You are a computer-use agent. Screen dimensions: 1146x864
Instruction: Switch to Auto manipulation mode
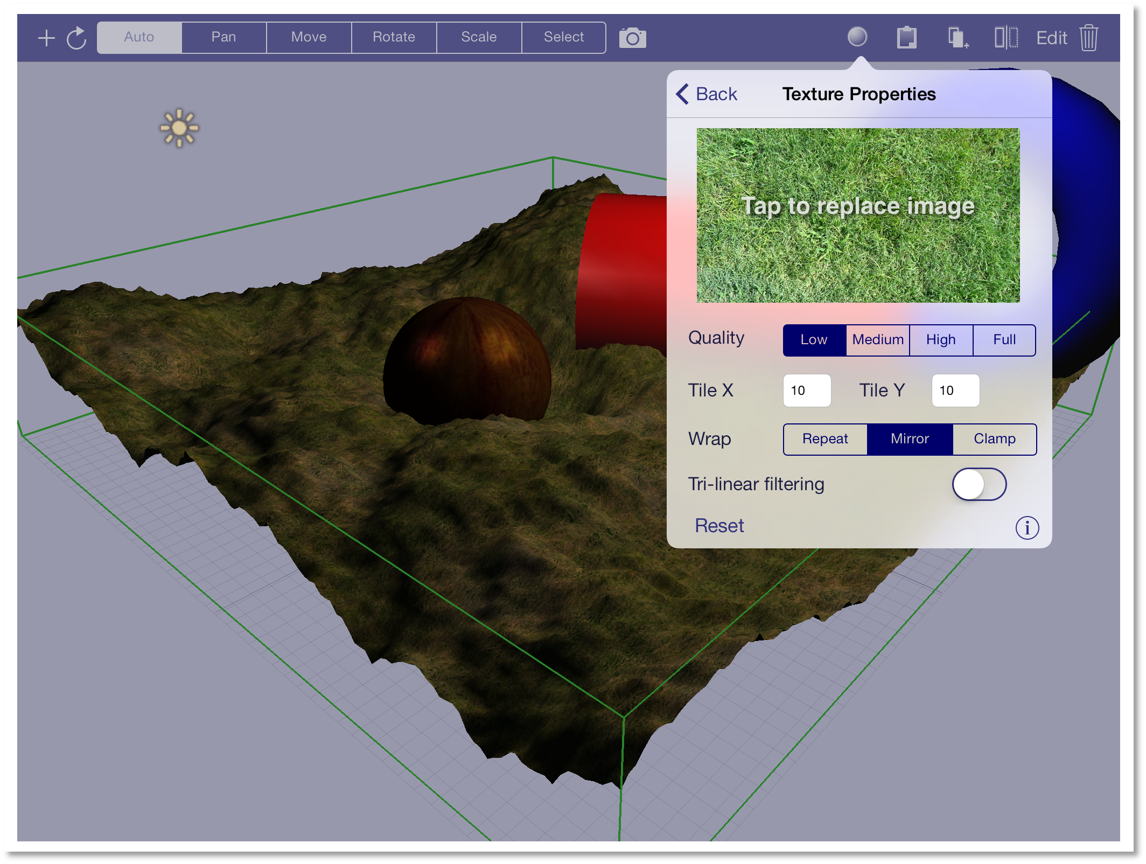pyautogui.click(x=139, y=37)
